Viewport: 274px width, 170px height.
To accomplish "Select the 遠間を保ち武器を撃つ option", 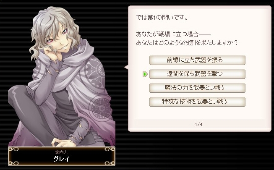I will click(197, 74).
